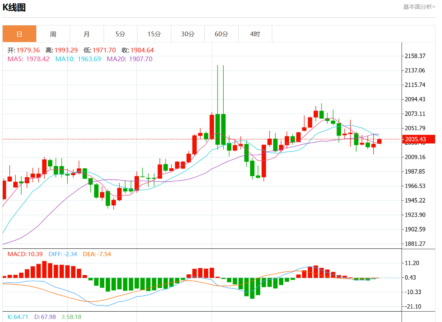Click the 开: 1979.36 open value

tap(24, 50)
